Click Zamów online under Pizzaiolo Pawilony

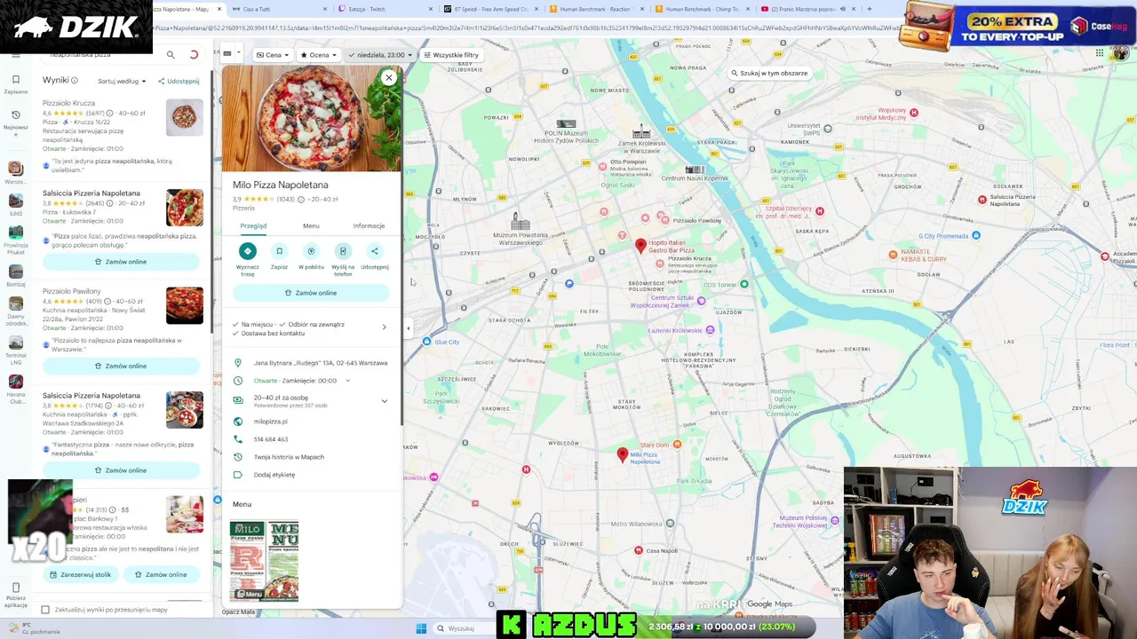[121, 366]
